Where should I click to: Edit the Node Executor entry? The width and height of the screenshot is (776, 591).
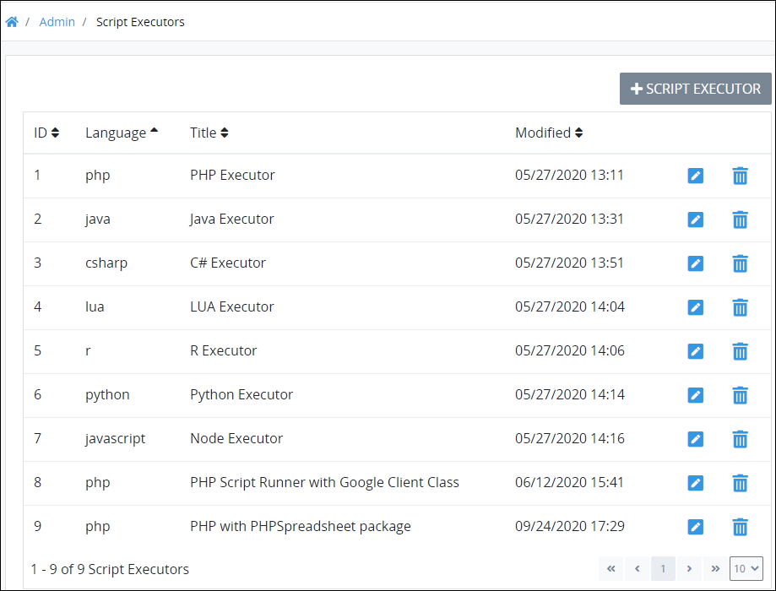pyautogui.click(x=695, y=439)
